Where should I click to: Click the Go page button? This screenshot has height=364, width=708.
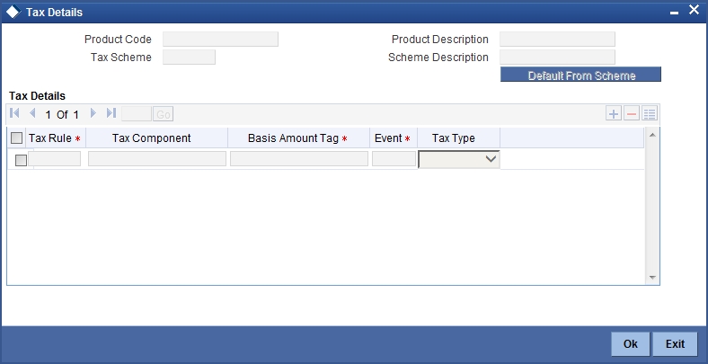coord(163,114)
